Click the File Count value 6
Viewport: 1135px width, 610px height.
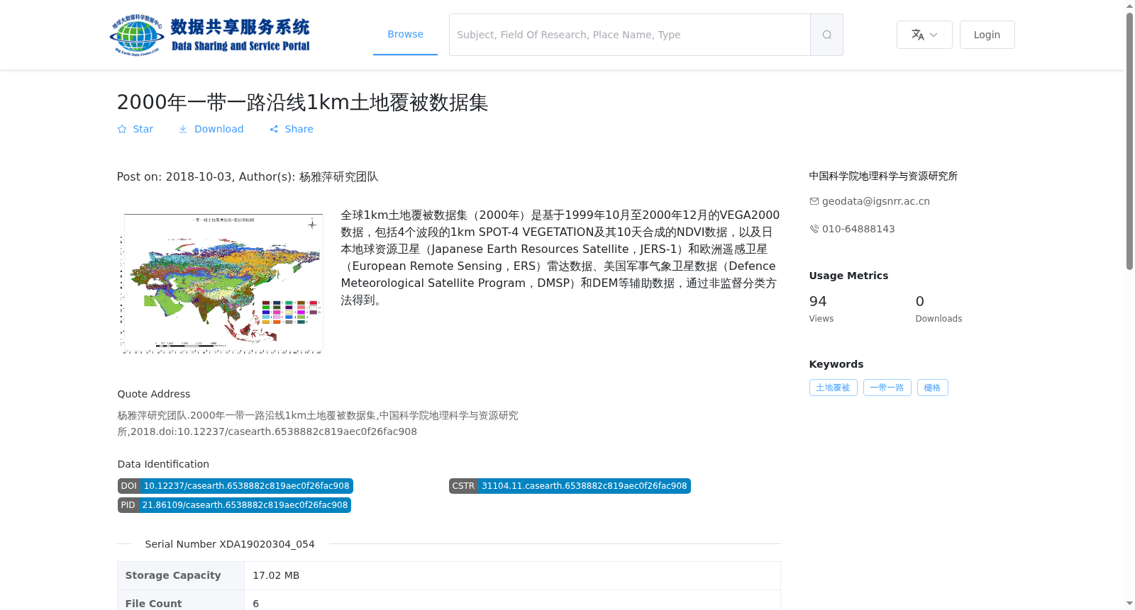point(255,604)
